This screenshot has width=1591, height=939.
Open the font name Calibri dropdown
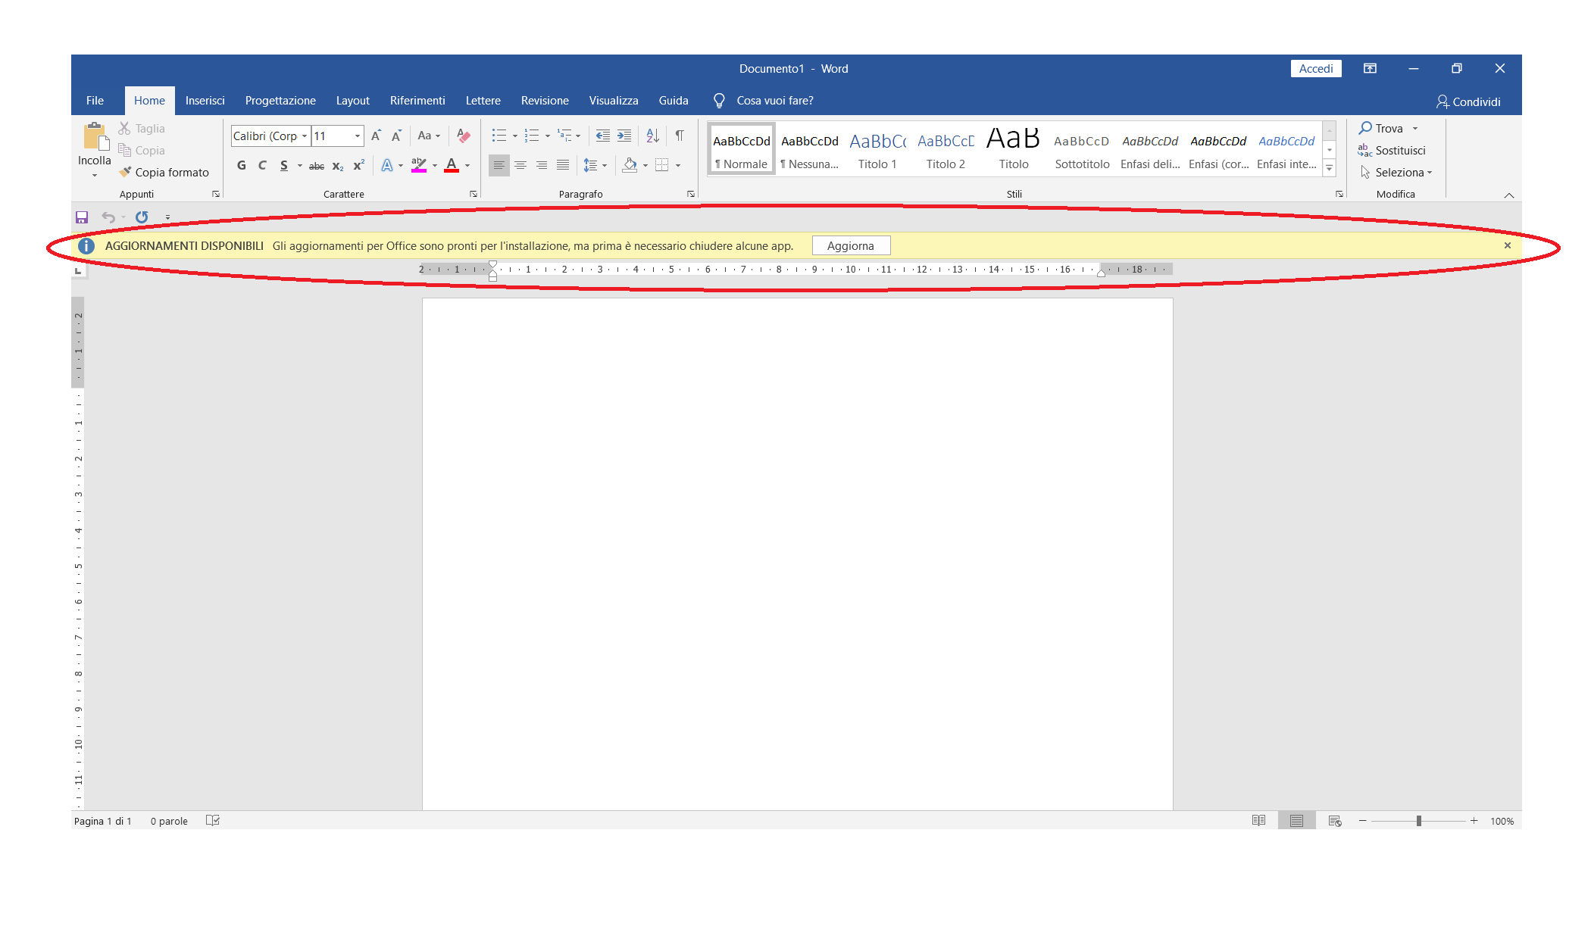point(305,136)
